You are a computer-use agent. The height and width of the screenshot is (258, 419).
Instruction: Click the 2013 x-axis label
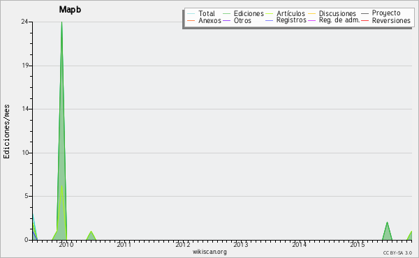coord(241,245)
